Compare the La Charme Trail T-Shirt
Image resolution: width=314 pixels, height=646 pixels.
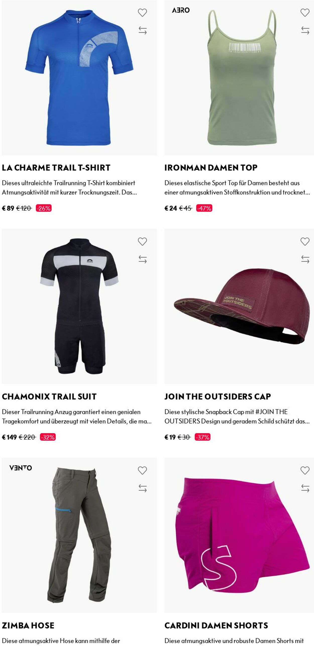[x=142, y=30]
